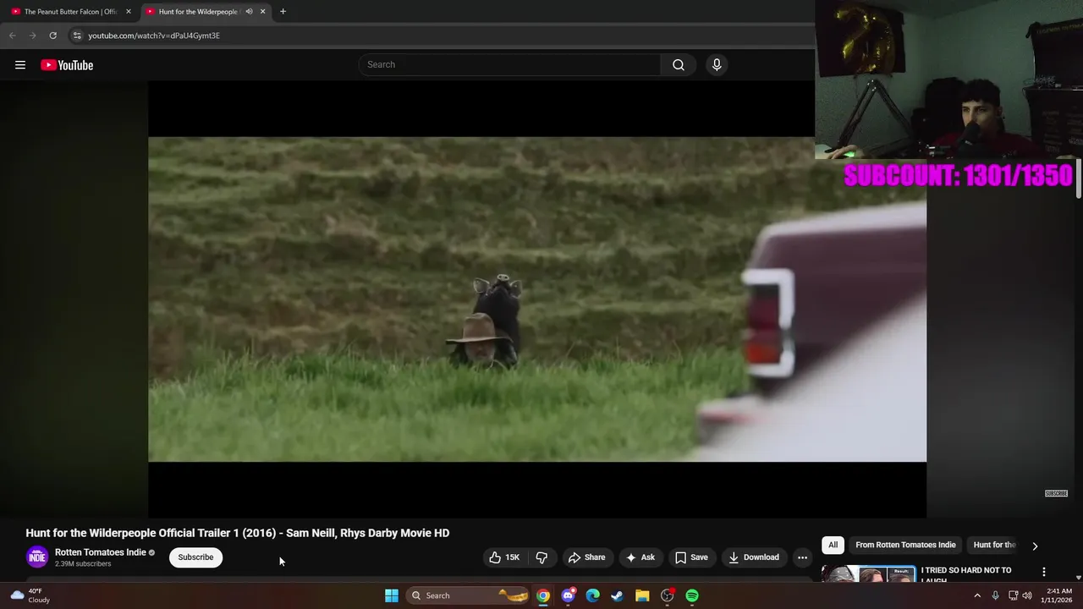Open OBS Studio from the taskbar
1083x609 pixels.
(668, 595)
